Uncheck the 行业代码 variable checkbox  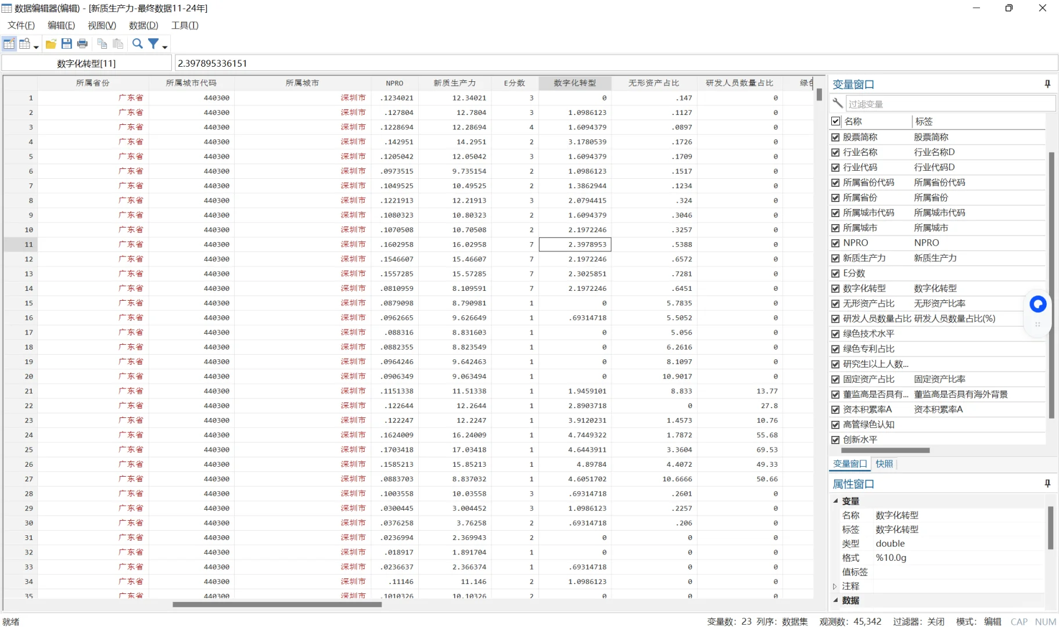pyautogui.click(x=836, y=167)
